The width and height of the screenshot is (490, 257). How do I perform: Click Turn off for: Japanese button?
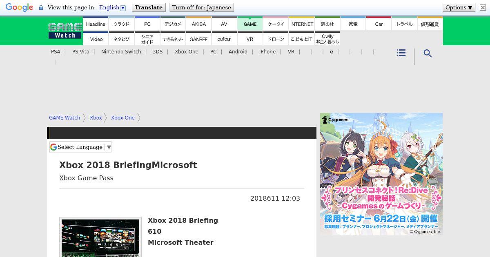pyautogui.click(x=202, y=7)
